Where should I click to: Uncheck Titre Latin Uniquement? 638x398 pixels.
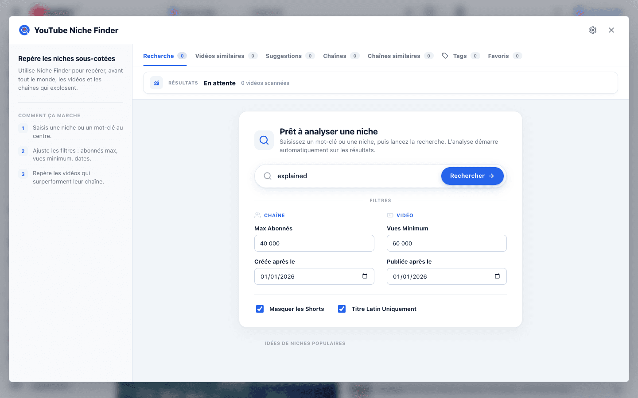(x=342, y=309)
